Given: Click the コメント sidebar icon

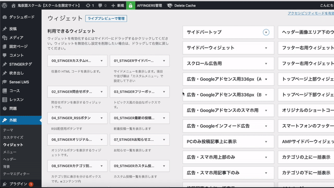Looking at the screenshot, I should pyautogui.click(x=5, y=56).
